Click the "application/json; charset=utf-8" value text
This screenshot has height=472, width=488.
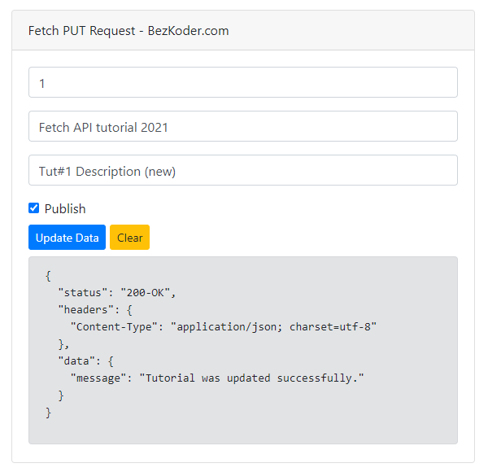coord(274,326)
